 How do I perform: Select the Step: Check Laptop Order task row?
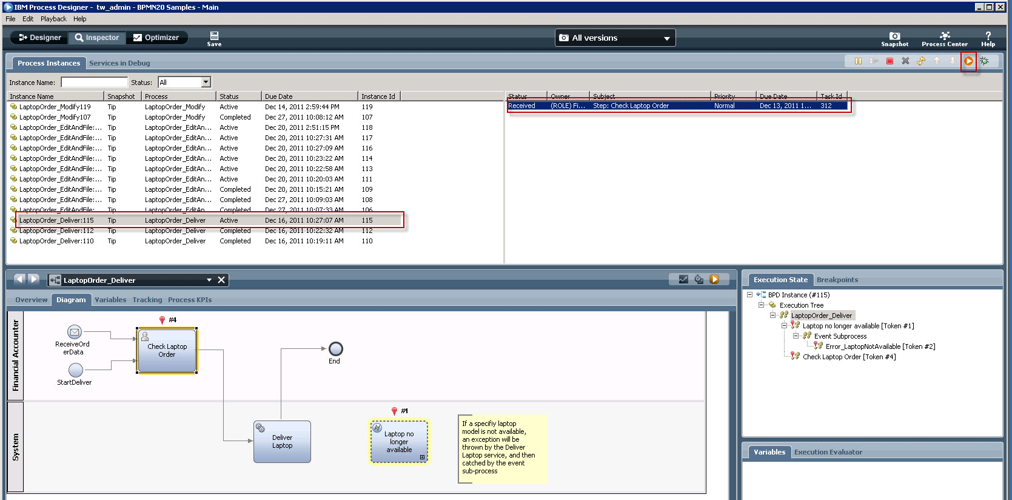(x=677, y=106)
